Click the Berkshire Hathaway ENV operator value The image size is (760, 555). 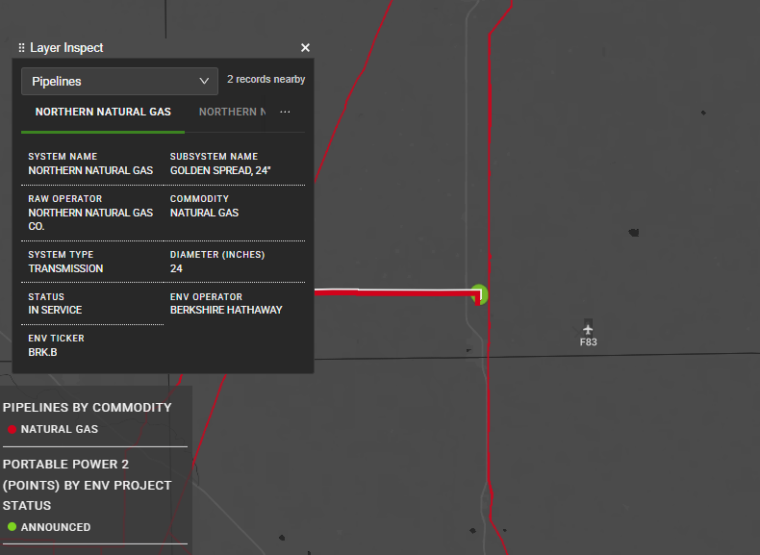(x=226, y=311)
